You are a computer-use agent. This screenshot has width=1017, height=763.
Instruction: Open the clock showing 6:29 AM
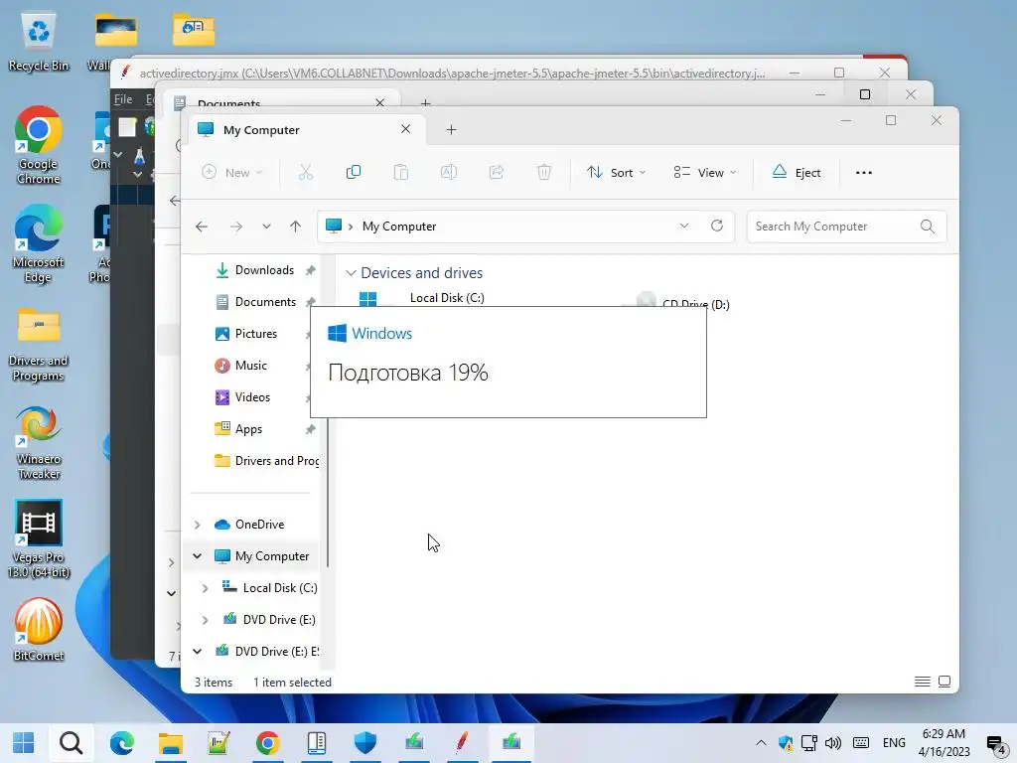coord(944,743)
